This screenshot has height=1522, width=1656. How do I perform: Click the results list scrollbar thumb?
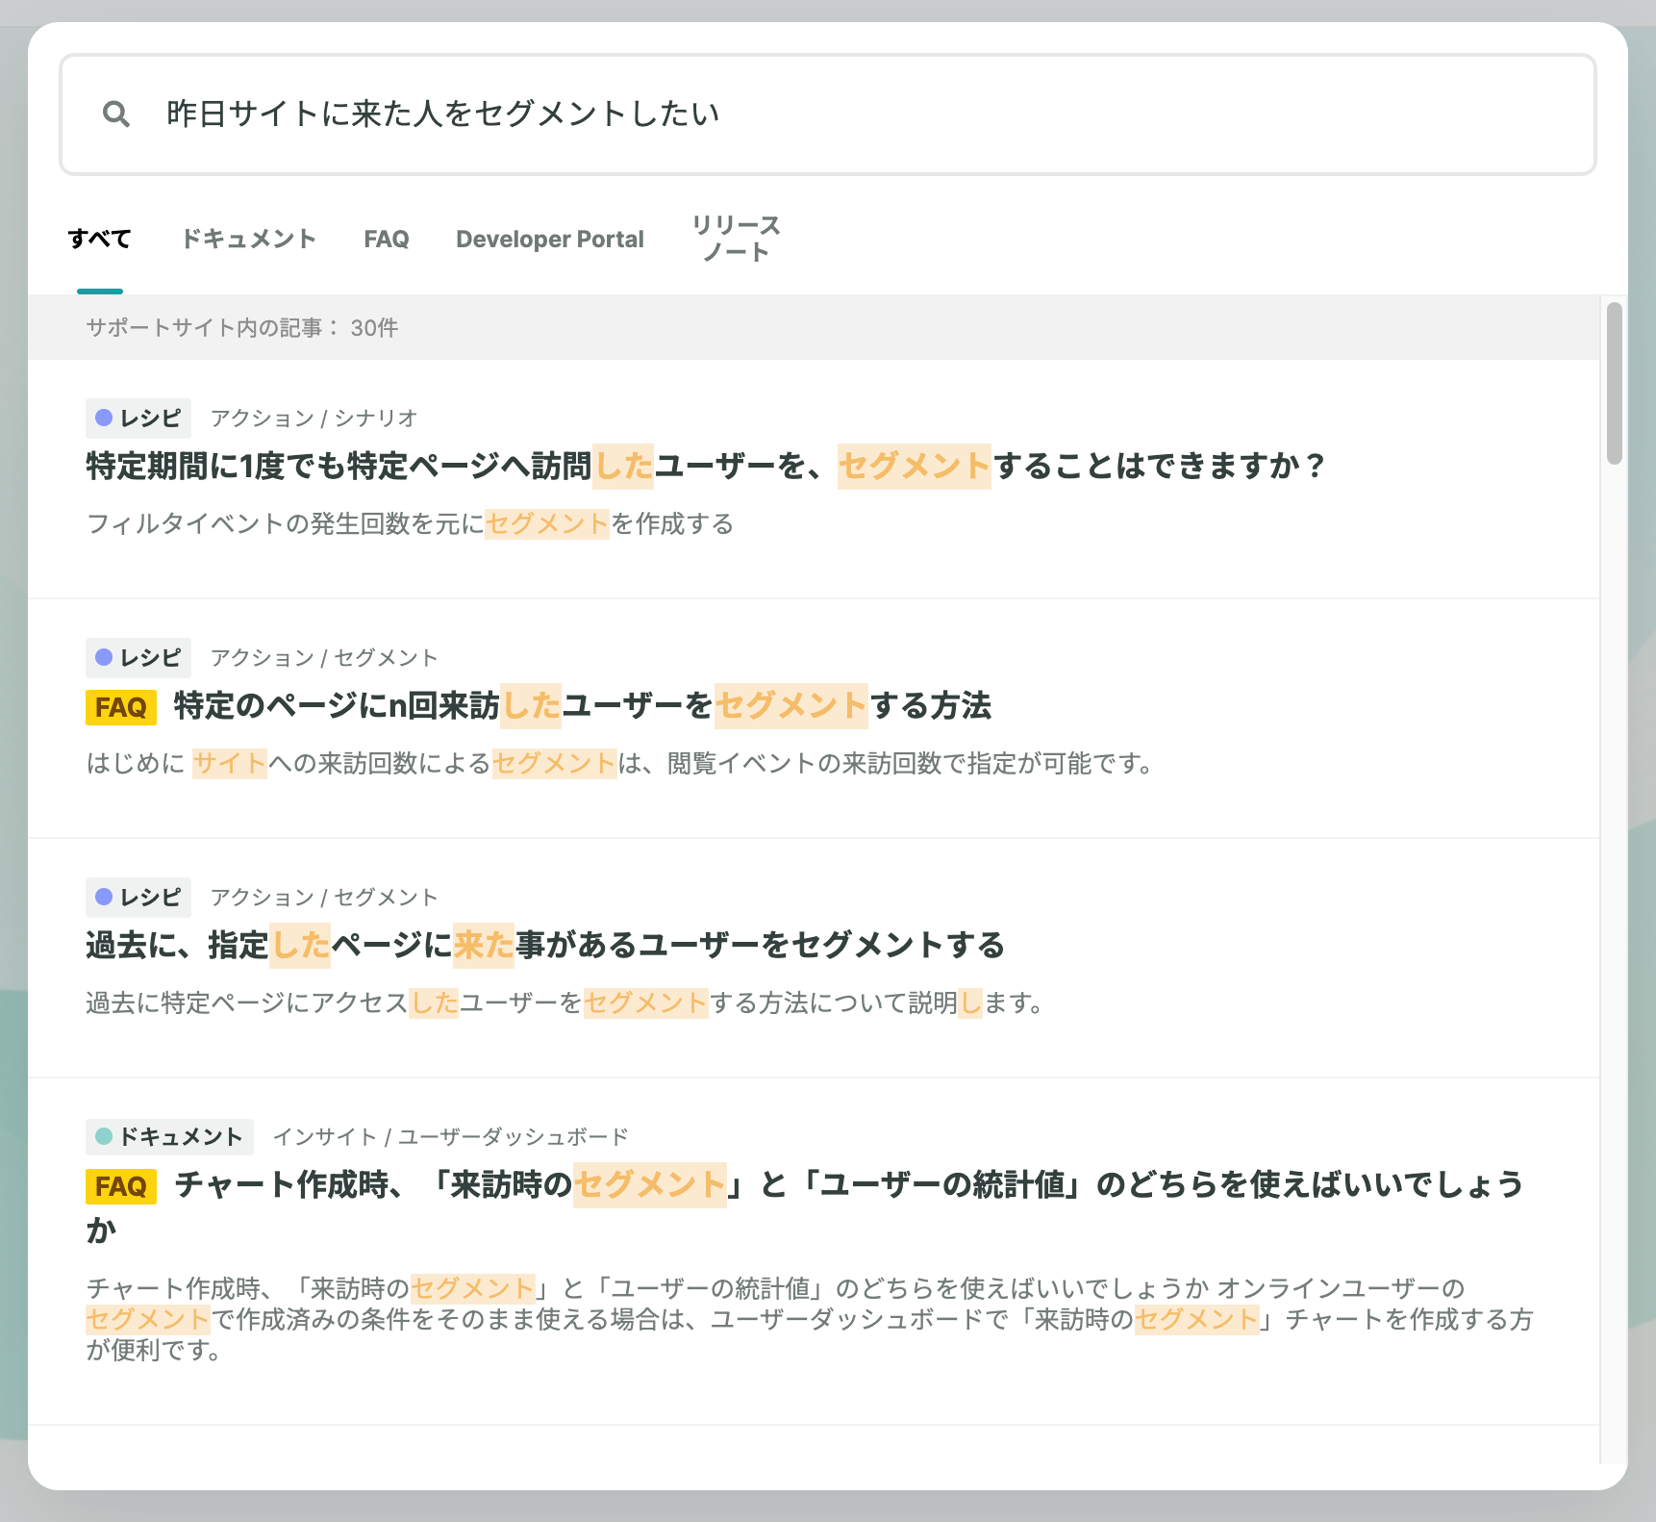(x=1615, y=383)
